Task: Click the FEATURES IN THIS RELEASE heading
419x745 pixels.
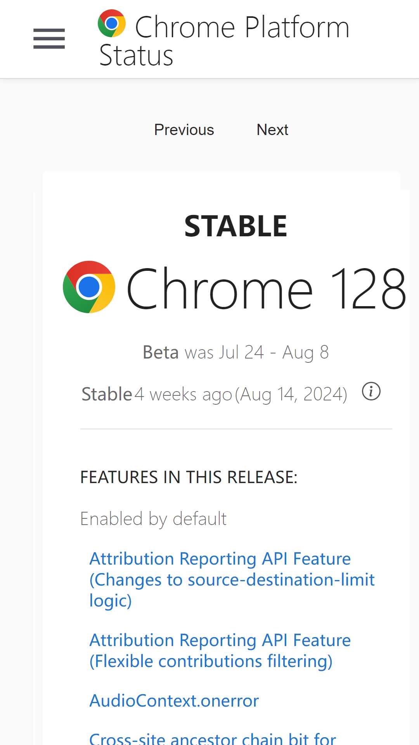Action: [189, 477]
